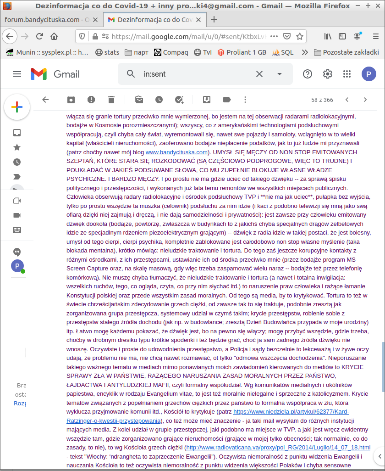385x471 pixels.
Task: Open the Munin sysplex.pl bookmark
Action: click(47, 52)
